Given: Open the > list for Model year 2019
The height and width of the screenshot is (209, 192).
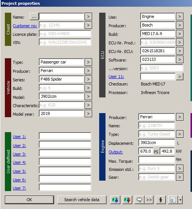Looking at the screenshot, I should 88,113.
